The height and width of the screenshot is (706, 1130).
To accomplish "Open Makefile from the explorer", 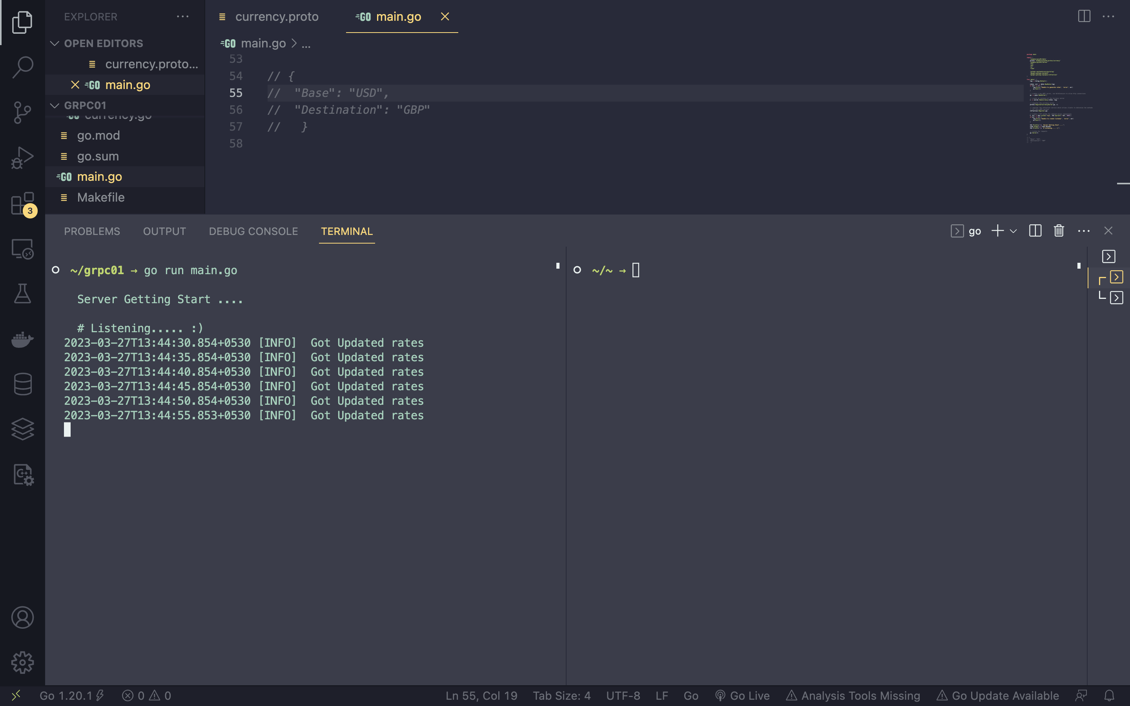I will pos(101,197).
